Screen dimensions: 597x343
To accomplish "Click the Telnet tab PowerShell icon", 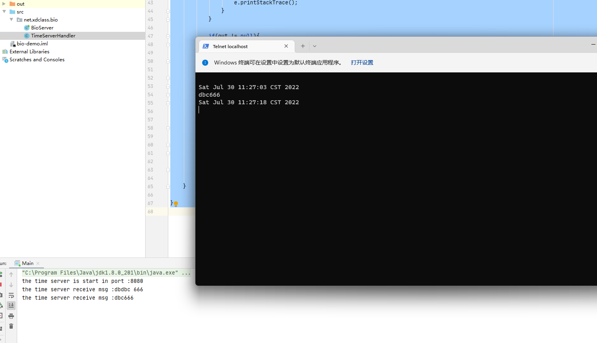I will [x=206, y=46].
